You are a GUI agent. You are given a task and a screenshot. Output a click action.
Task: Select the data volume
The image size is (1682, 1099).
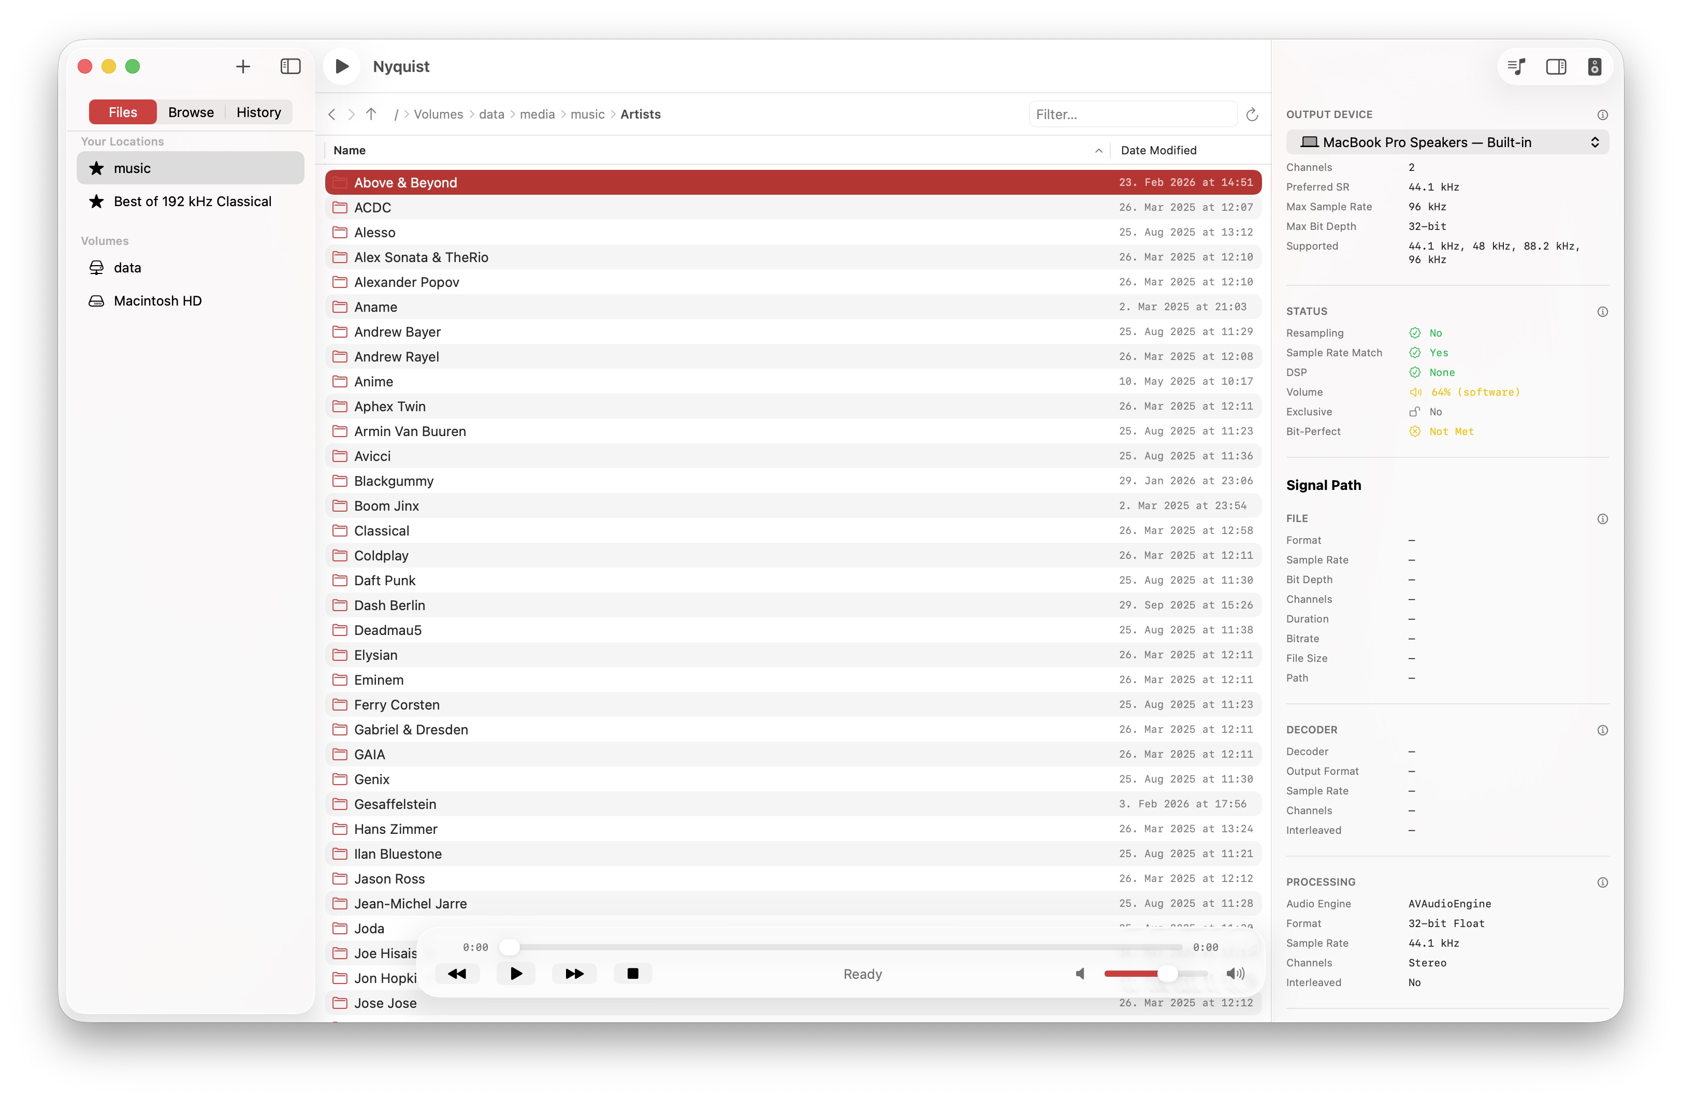(x=190, y=268)
